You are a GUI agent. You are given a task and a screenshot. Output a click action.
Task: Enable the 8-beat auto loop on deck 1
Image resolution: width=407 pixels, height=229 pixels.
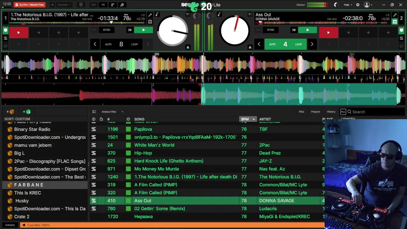coord(121,44)
